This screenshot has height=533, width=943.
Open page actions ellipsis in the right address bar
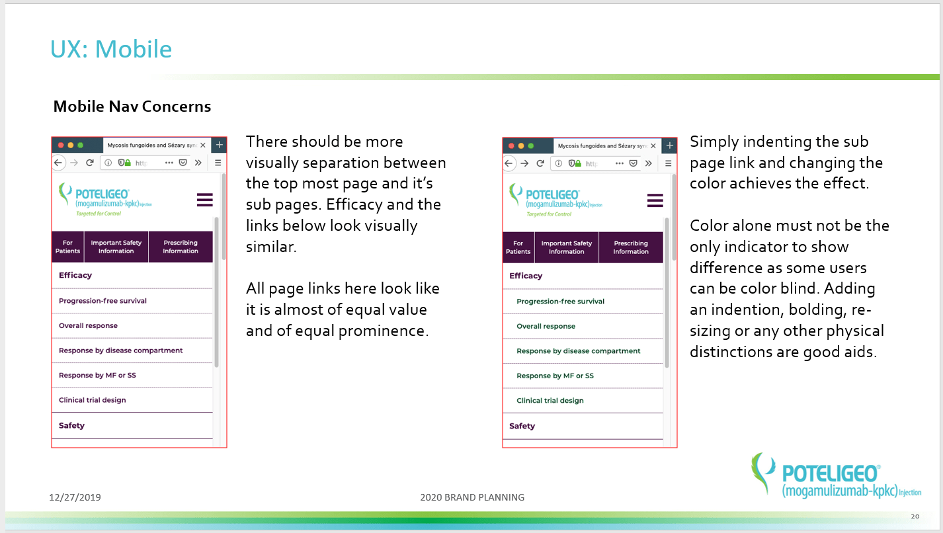pos(620,163)
